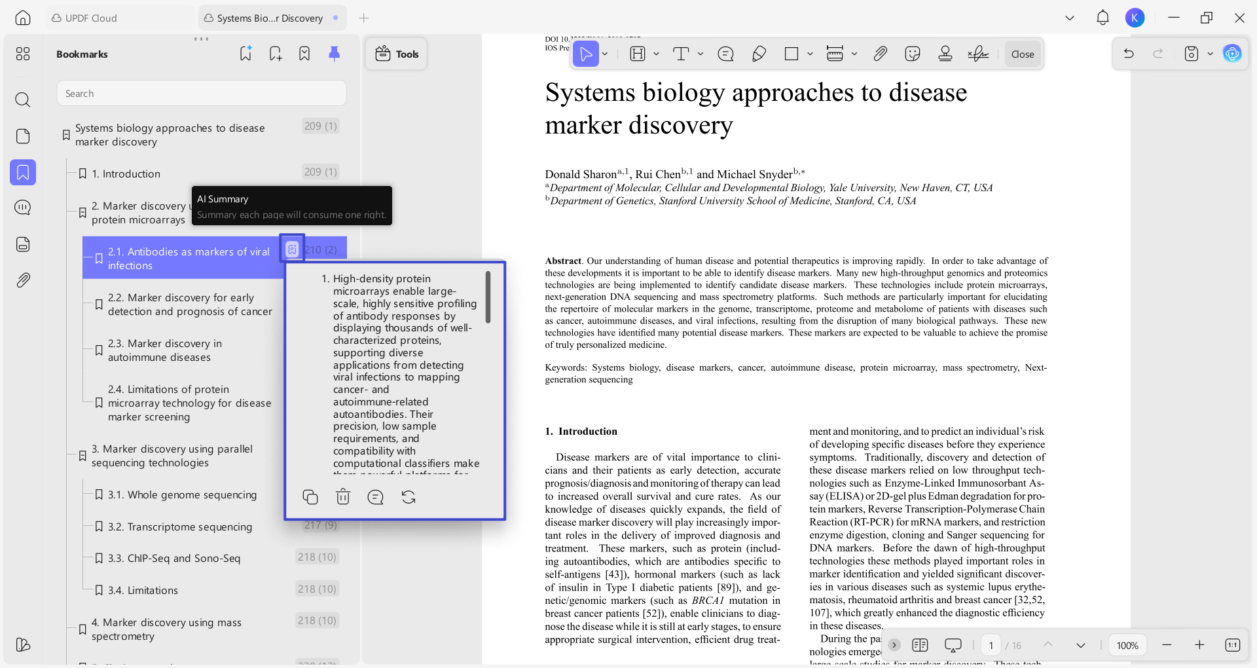Screen dimensions: 1257x668
Task: Select the highlight text markup tool
Action: 638,54
